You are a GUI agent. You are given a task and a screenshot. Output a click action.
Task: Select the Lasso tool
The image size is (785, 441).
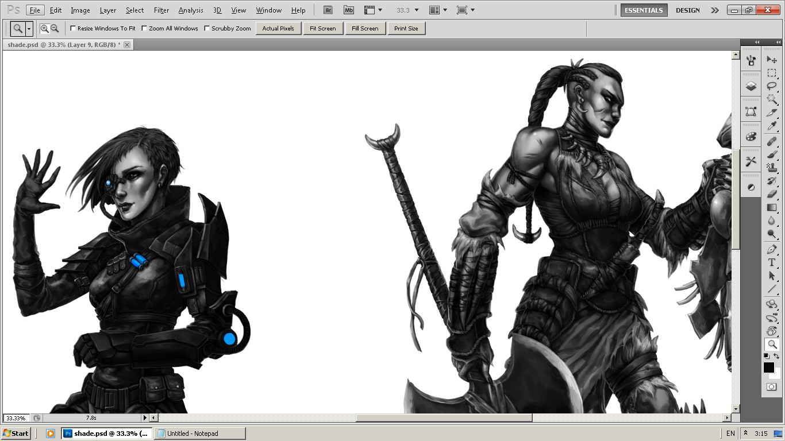pos(772,86)
